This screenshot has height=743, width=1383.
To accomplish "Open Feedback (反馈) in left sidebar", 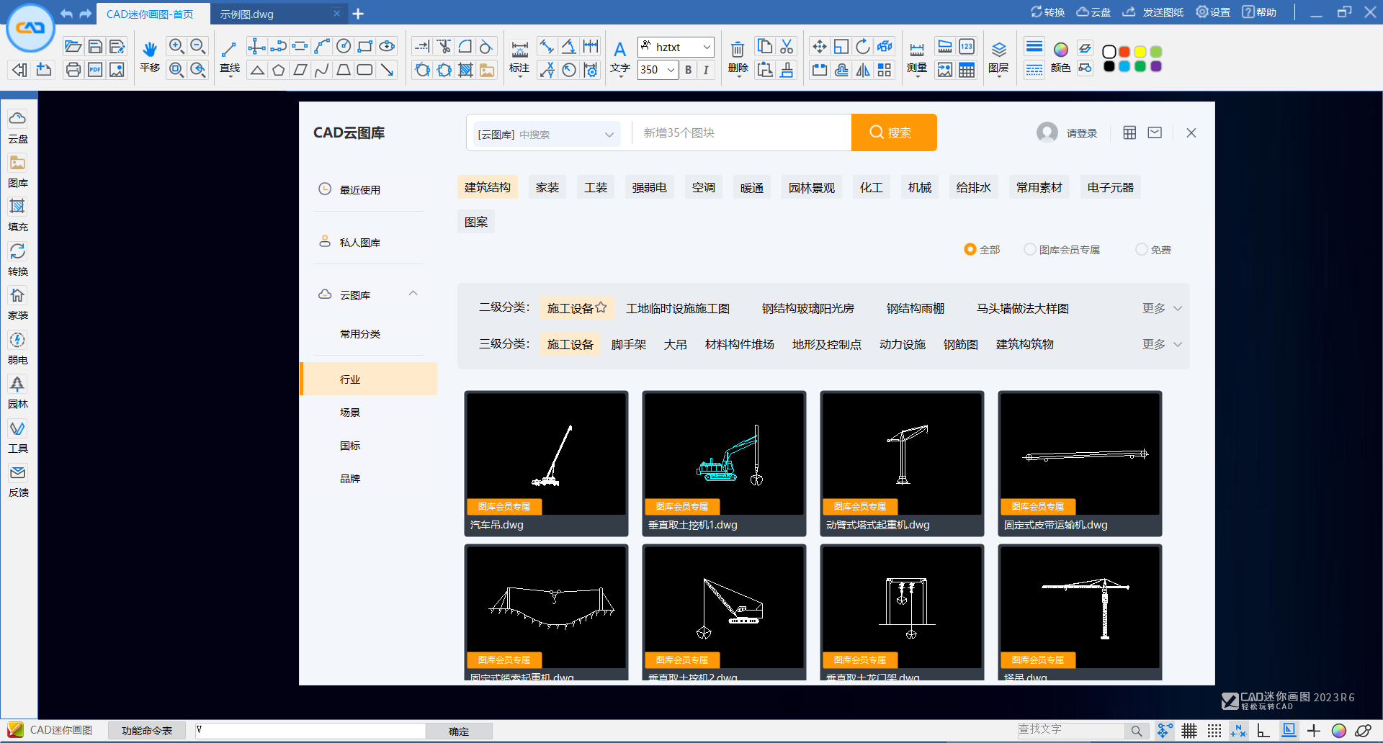I will coord(18,480).
